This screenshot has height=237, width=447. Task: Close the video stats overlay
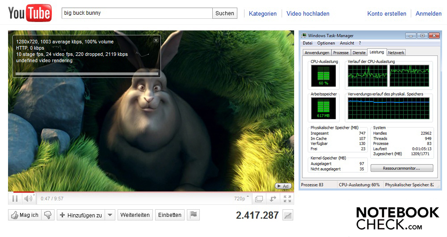click(156, 40)
